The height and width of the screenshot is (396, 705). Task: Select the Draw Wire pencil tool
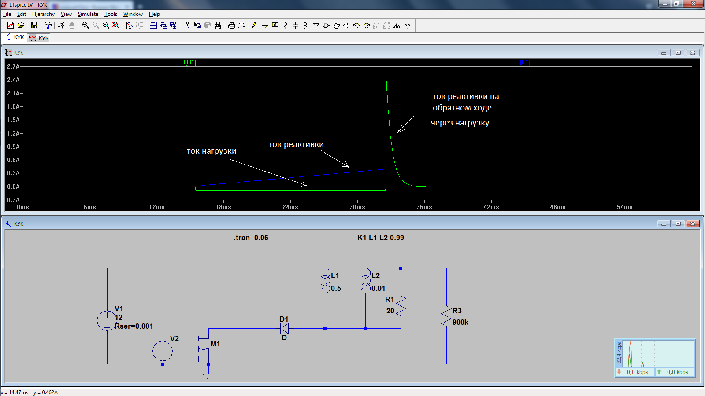pos(255,26)
